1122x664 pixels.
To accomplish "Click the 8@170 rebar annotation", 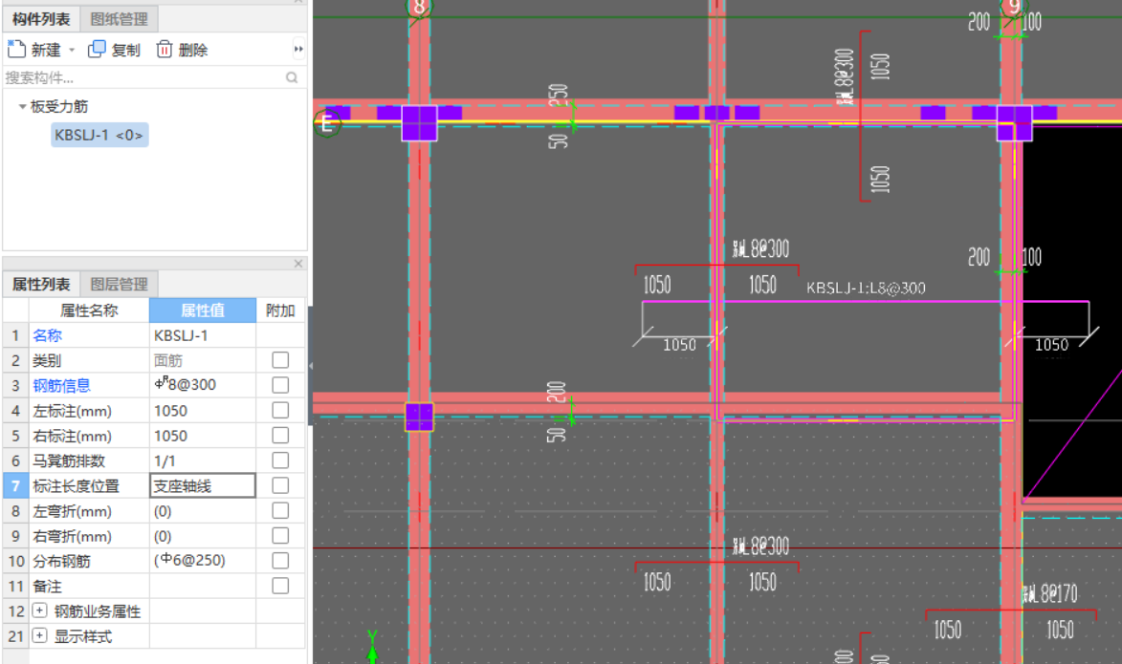I will tap(1050, 594).
